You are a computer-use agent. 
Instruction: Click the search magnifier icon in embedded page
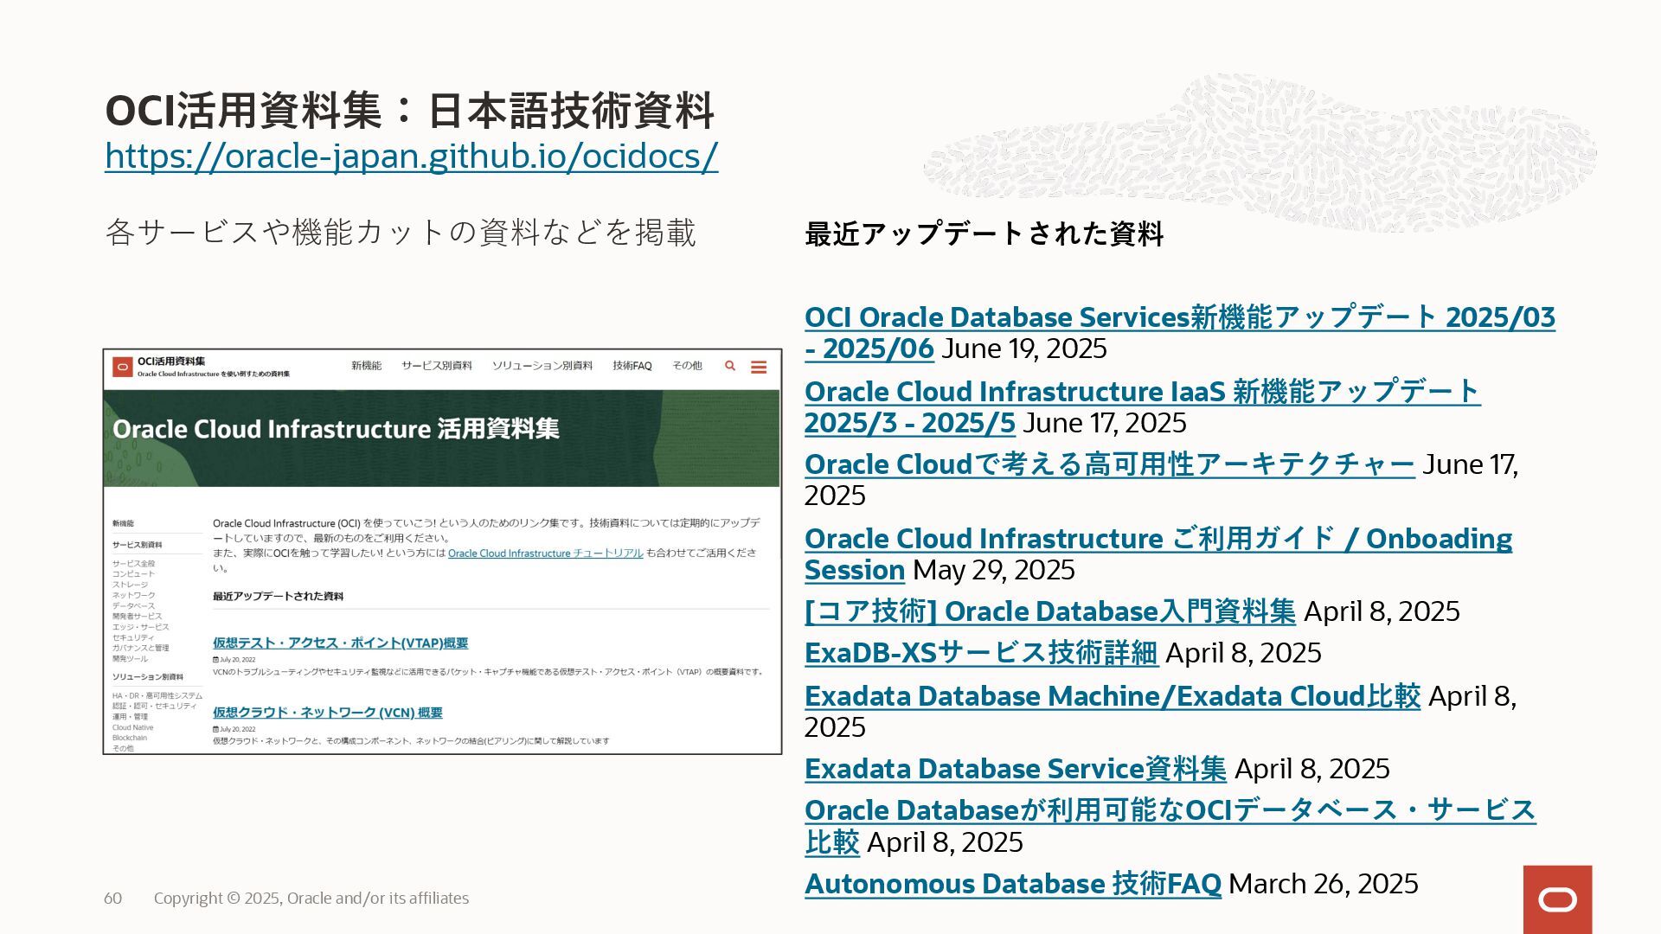click(730, 366)
